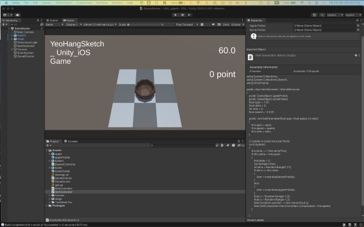364x227 pixels.
Task: Click the Play button in toolbar
Action: pos(175,15)
